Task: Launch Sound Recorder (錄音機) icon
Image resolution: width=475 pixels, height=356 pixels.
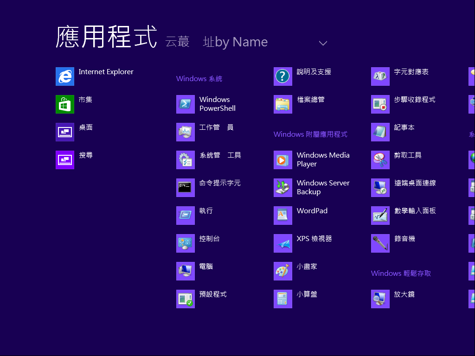Action: [380, 243]
